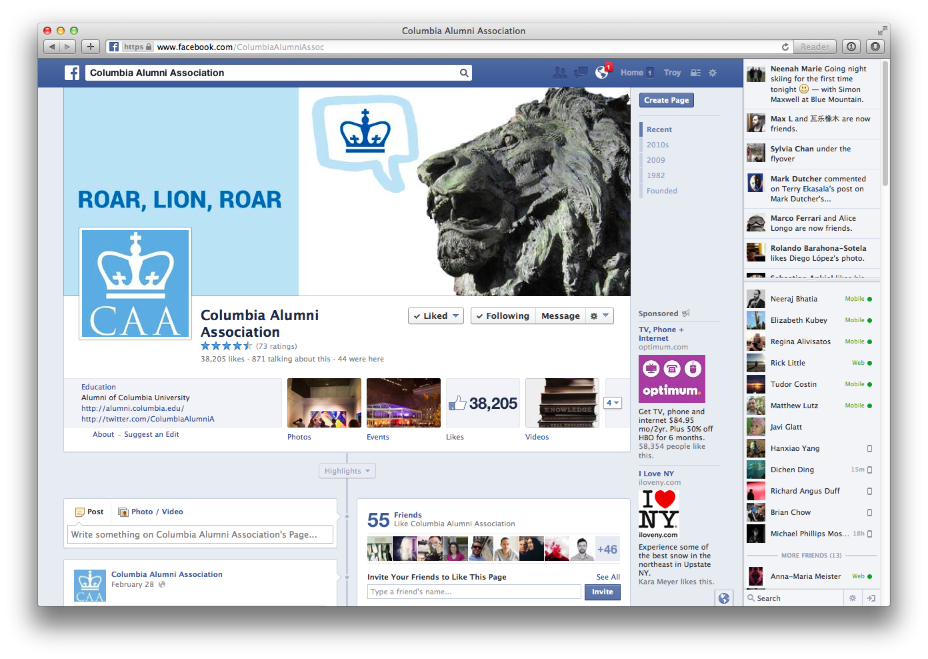
Task: Open the Highlights dropdown
Action: click(347, 471)
